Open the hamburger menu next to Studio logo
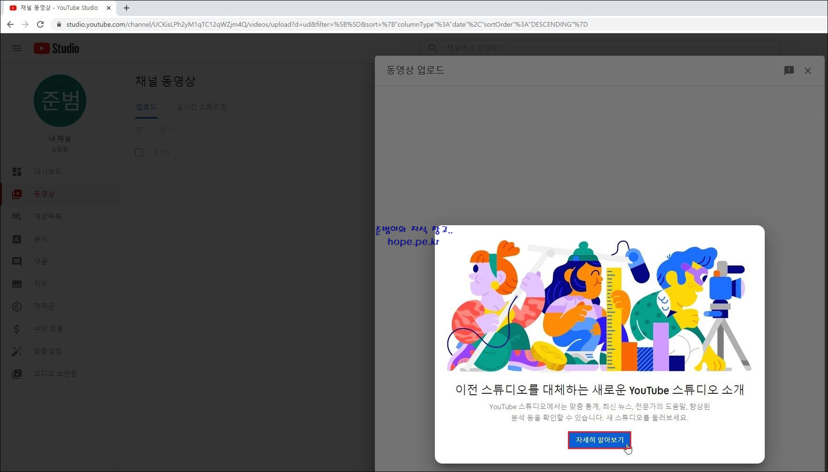The width and height of the screenshot is (828, 472). click(x=17, y=48)
